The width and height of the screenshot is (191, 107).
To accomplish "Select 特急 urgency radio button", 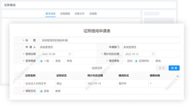I will [x=64, y=61].
